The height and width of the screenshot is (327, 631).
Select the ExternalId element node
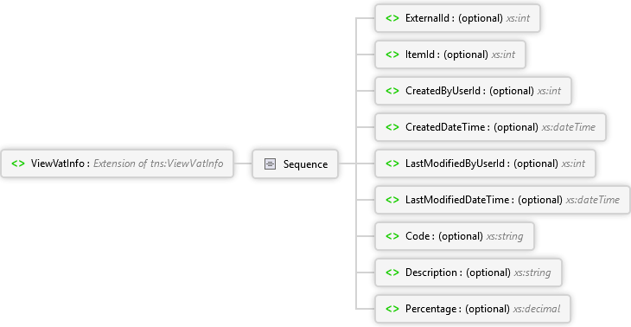pos(457,18)
